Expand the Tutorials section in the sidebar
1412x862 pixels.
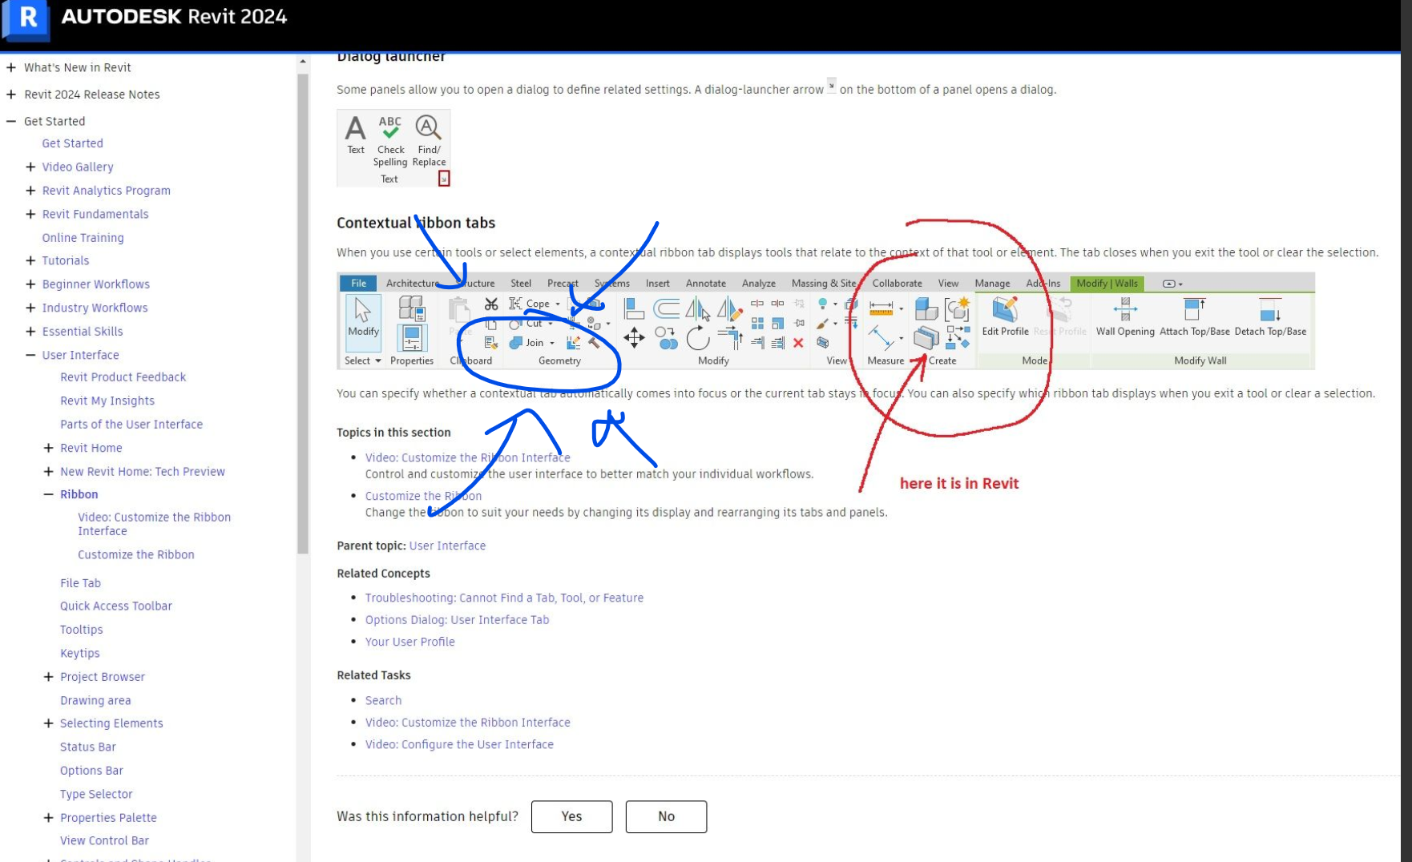30,260
